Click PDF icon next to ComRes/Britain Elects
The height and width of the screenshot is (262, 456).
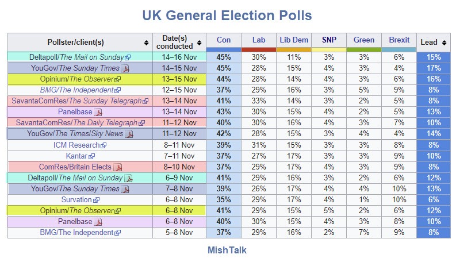coord(118,167)
